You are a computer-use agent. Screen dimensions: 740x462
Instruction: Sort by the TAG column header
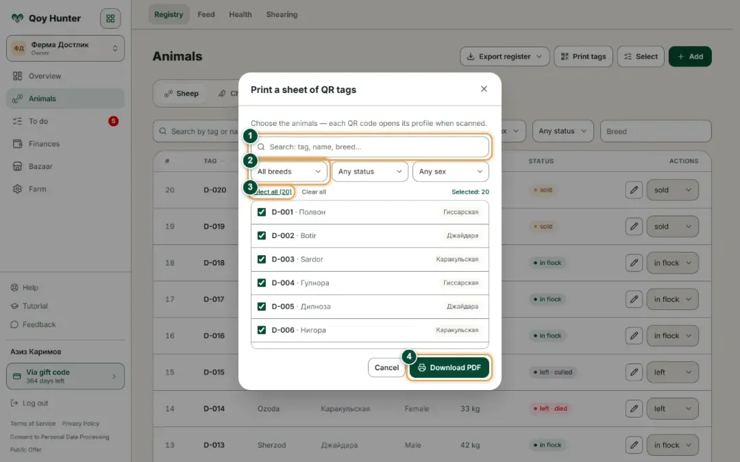click(214, 162)
